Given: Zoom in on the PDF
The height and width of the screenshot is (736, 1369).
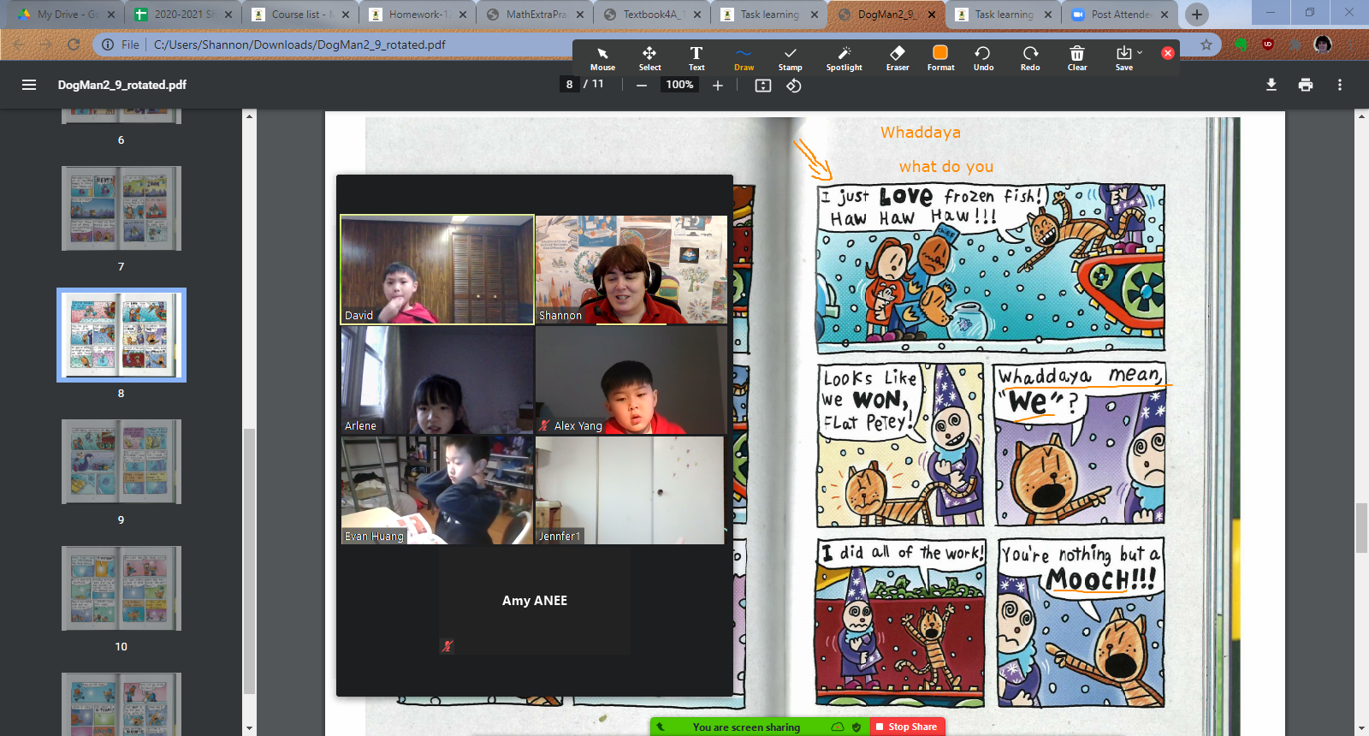Looking at the screenshot, I should (718, 85).
